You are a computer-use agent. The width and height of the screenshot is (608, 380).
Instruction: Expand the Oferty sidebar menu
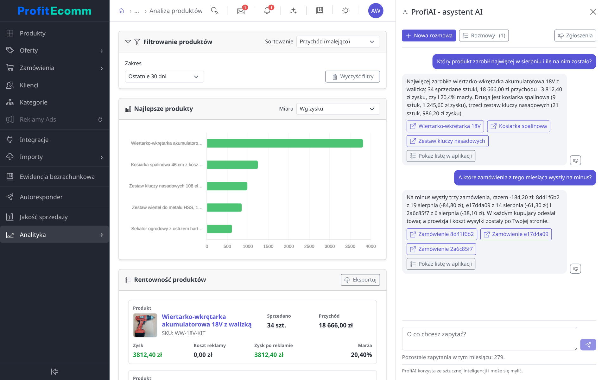(54, 51)
